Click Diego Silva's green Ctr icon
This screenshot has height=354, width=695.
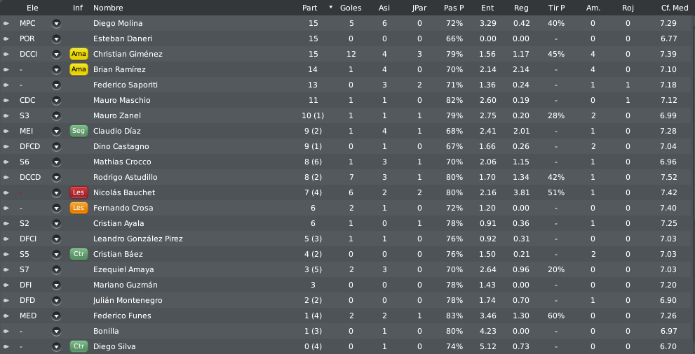pyautogui.click(x=79, y=346)
